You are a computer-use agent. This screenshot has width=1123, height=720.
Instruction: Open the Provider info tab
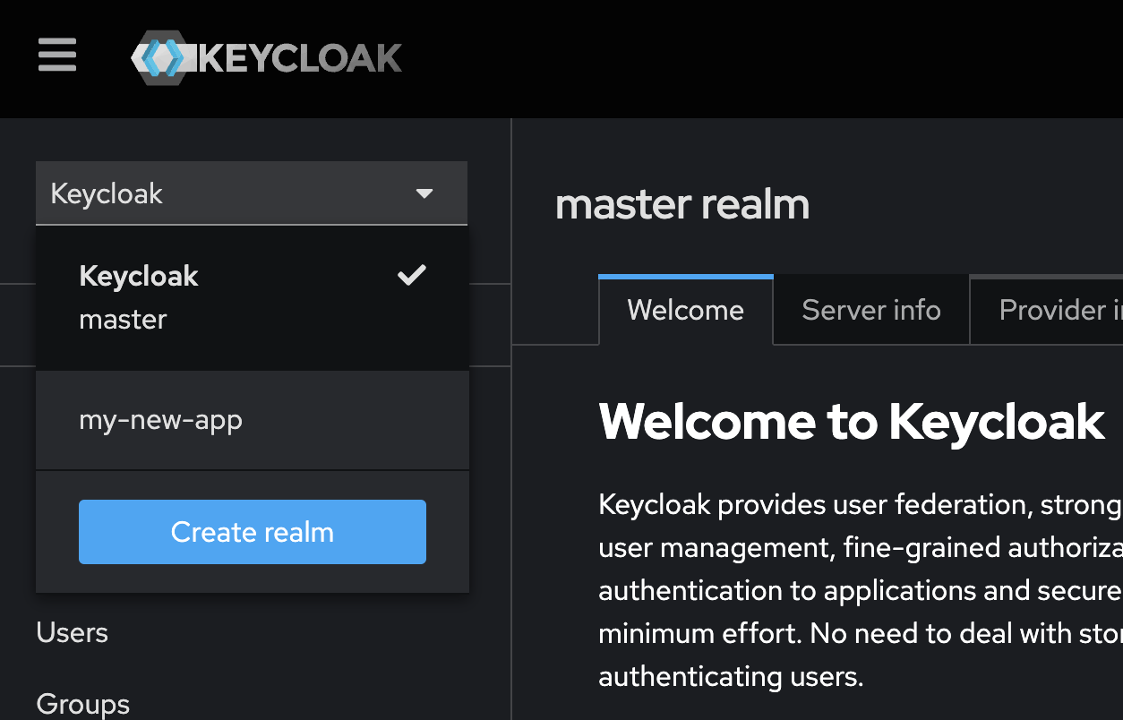[1047, 310]
